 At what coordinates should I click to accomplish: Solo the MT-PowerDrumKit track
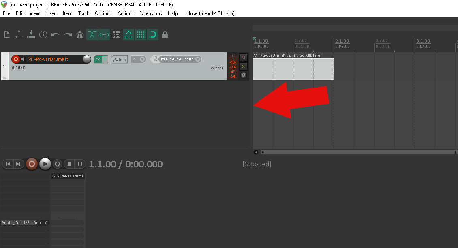243,66
